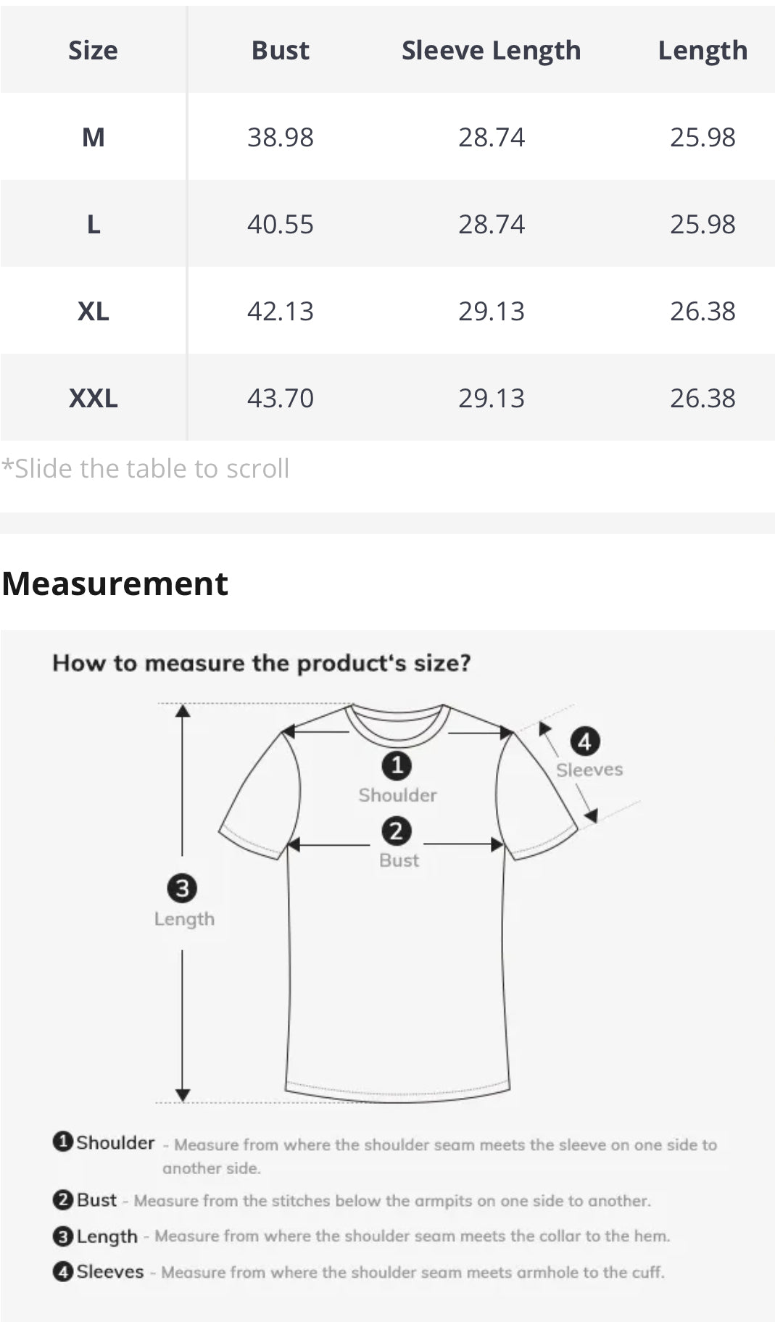Click the number 3 badge on the Length arrow
Image resolution: width=775 pixels, height=1322 pixels.
[x=182, y=889]
